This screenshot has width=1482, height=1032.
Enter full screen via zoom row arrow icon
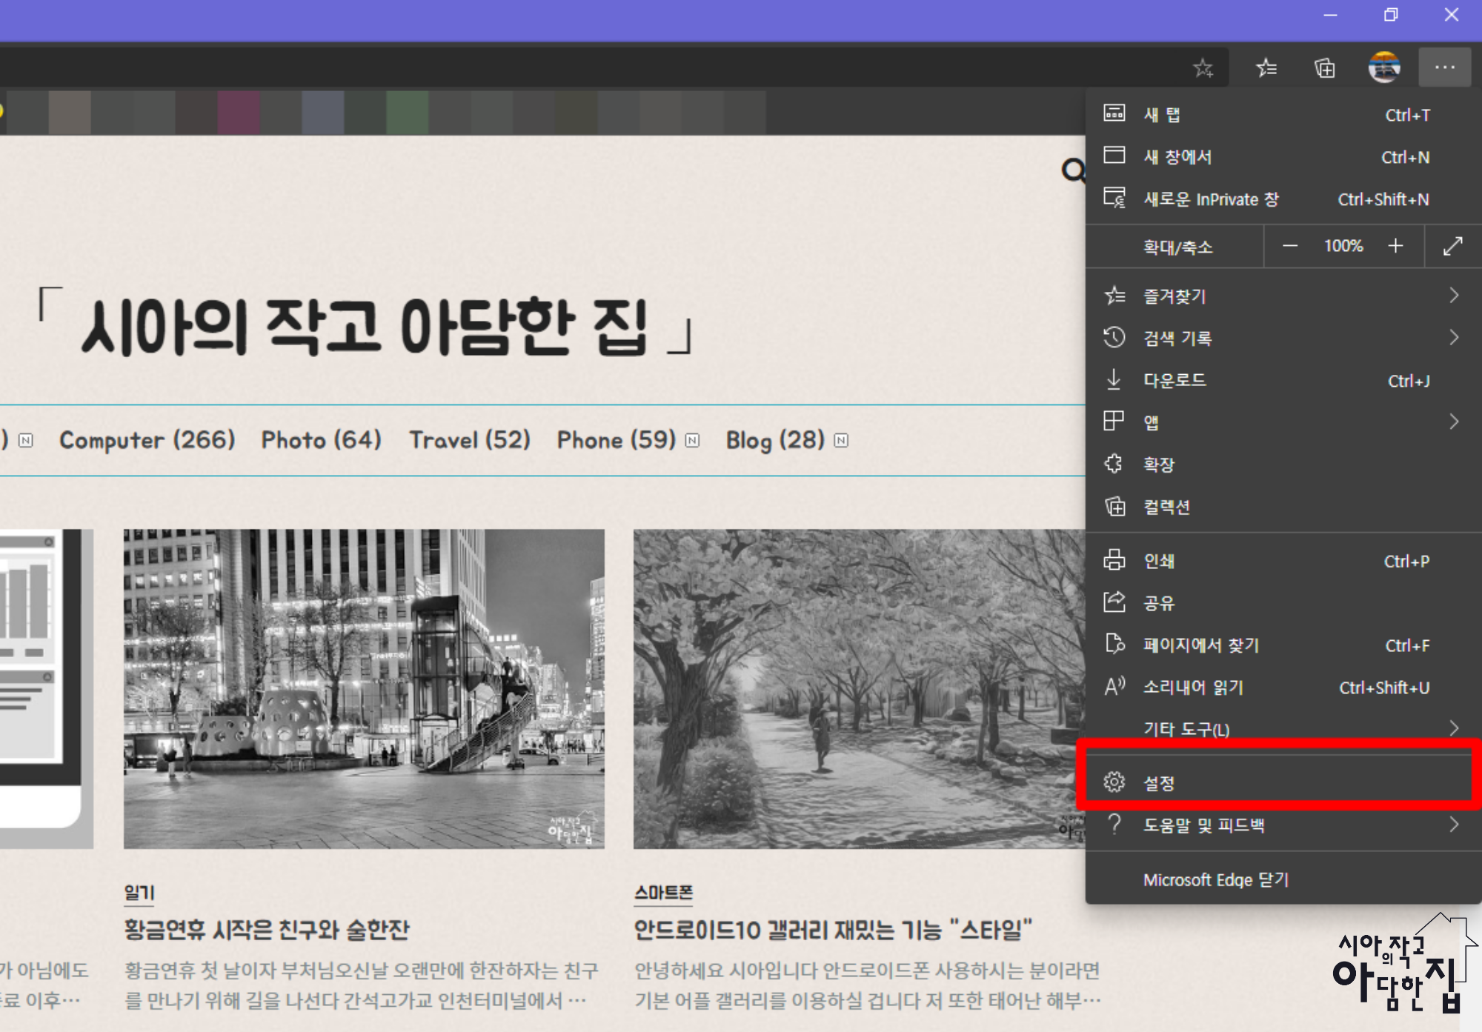1452,246
